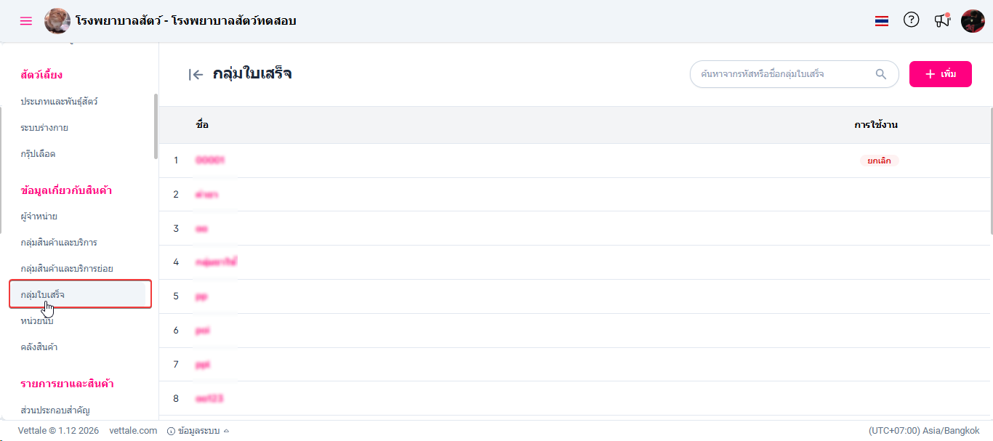
Task: Click the animal hospital logo thumbnail
Action: point(57,21)
